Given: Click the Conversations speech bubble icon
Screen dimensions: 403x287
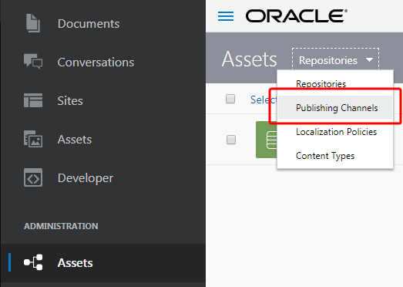Looking at the screenshot, I should click(x=33, y=61).
